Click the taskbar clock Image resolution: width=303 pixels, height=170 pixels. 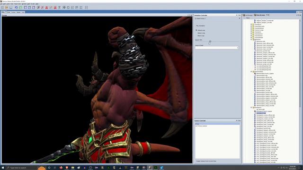click(293, 168)
